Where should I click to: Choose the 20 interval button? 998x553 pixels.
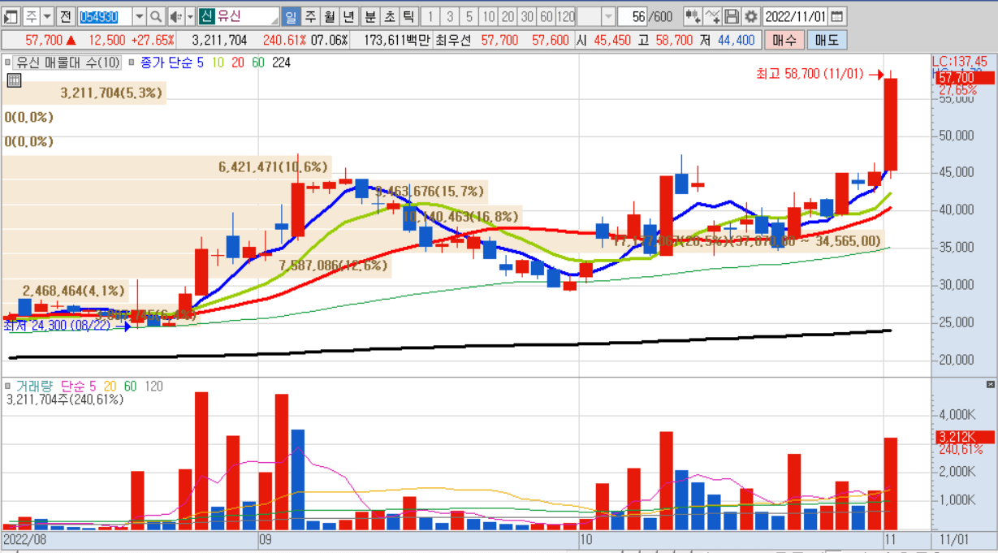[508, 16]
